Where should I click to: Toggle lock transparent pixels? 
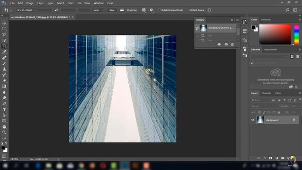(x=259, y=112)
